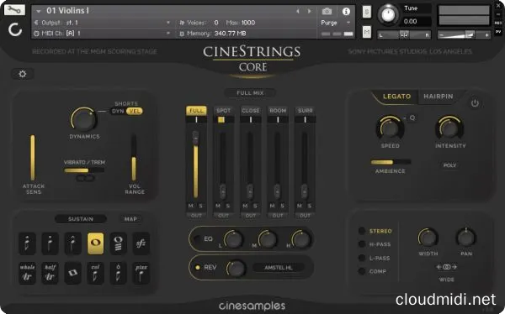Adjust the Vibrato / Trem slider

(x=84, y=170)
